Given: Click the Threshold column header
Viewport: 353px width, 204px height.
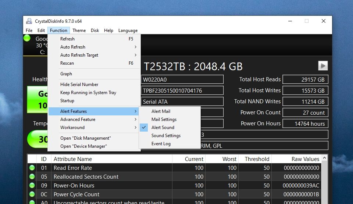Looking at the screenshot, I should click(255, 159).
